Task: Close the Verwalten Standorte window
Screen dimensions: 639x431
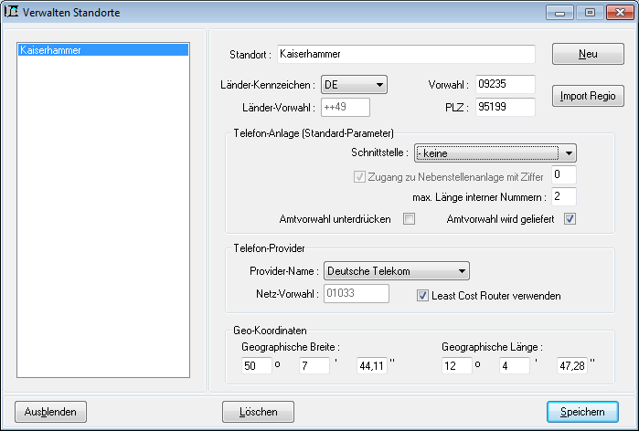Action: click(x=617, y=13)
